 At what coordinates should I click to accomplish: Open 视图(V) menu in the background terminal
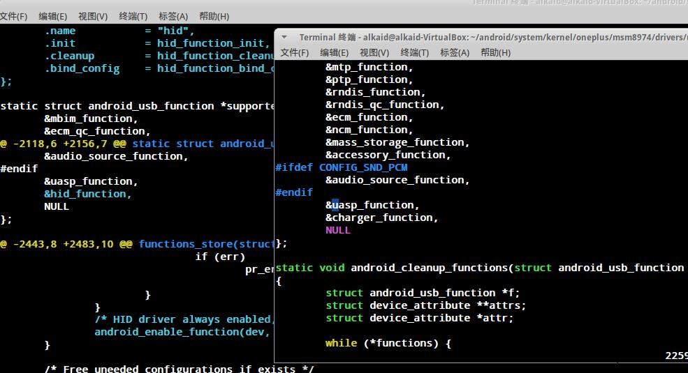click(x=93, y=16)
